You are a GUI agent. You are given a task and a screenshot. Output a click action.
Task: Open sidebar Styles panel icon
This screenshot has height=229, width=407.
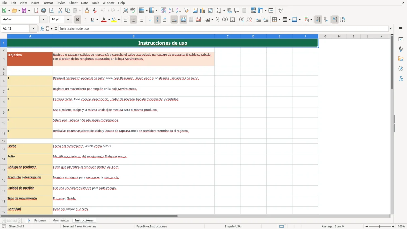click(401, 49)
